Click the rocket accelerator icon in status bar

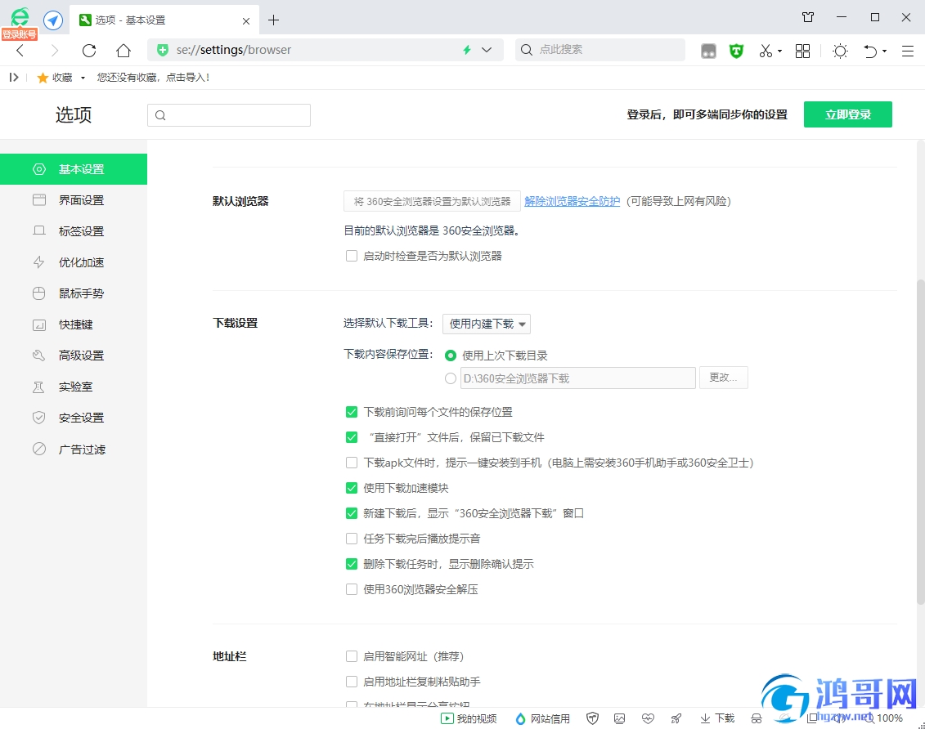tap(676, 718)
